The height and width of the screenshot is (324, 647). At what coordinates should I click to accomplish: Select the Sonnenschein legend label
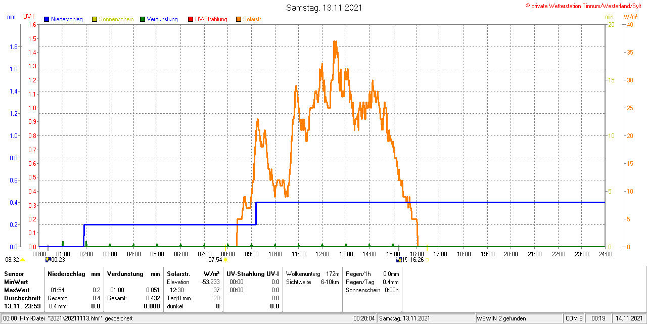(116, 19)
